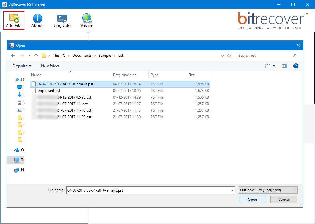315x224 pixels.
Task: Open the Outlook Files type filter dropdown
Action: (x=268, y=190)
